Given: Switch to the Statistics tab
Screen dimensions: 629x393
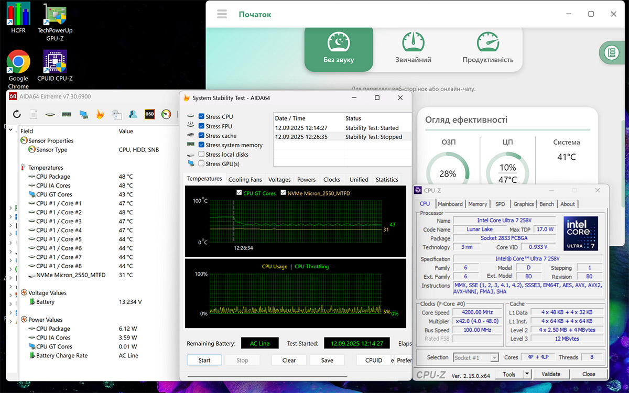Looking at the screenshot, I should point(387,179).
